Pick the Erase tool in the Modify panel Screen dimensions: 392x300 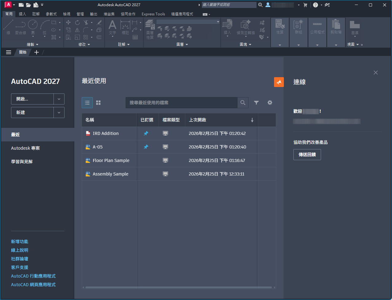click(99, 22)
